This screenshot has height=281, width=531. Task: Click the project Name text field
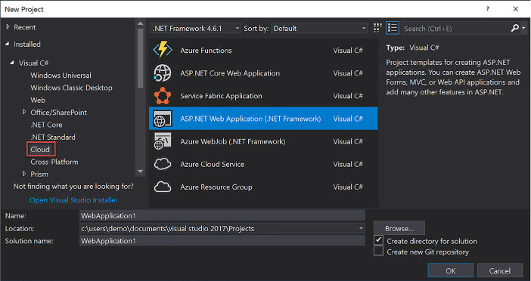pyautogui.click(x=222, y=216)
